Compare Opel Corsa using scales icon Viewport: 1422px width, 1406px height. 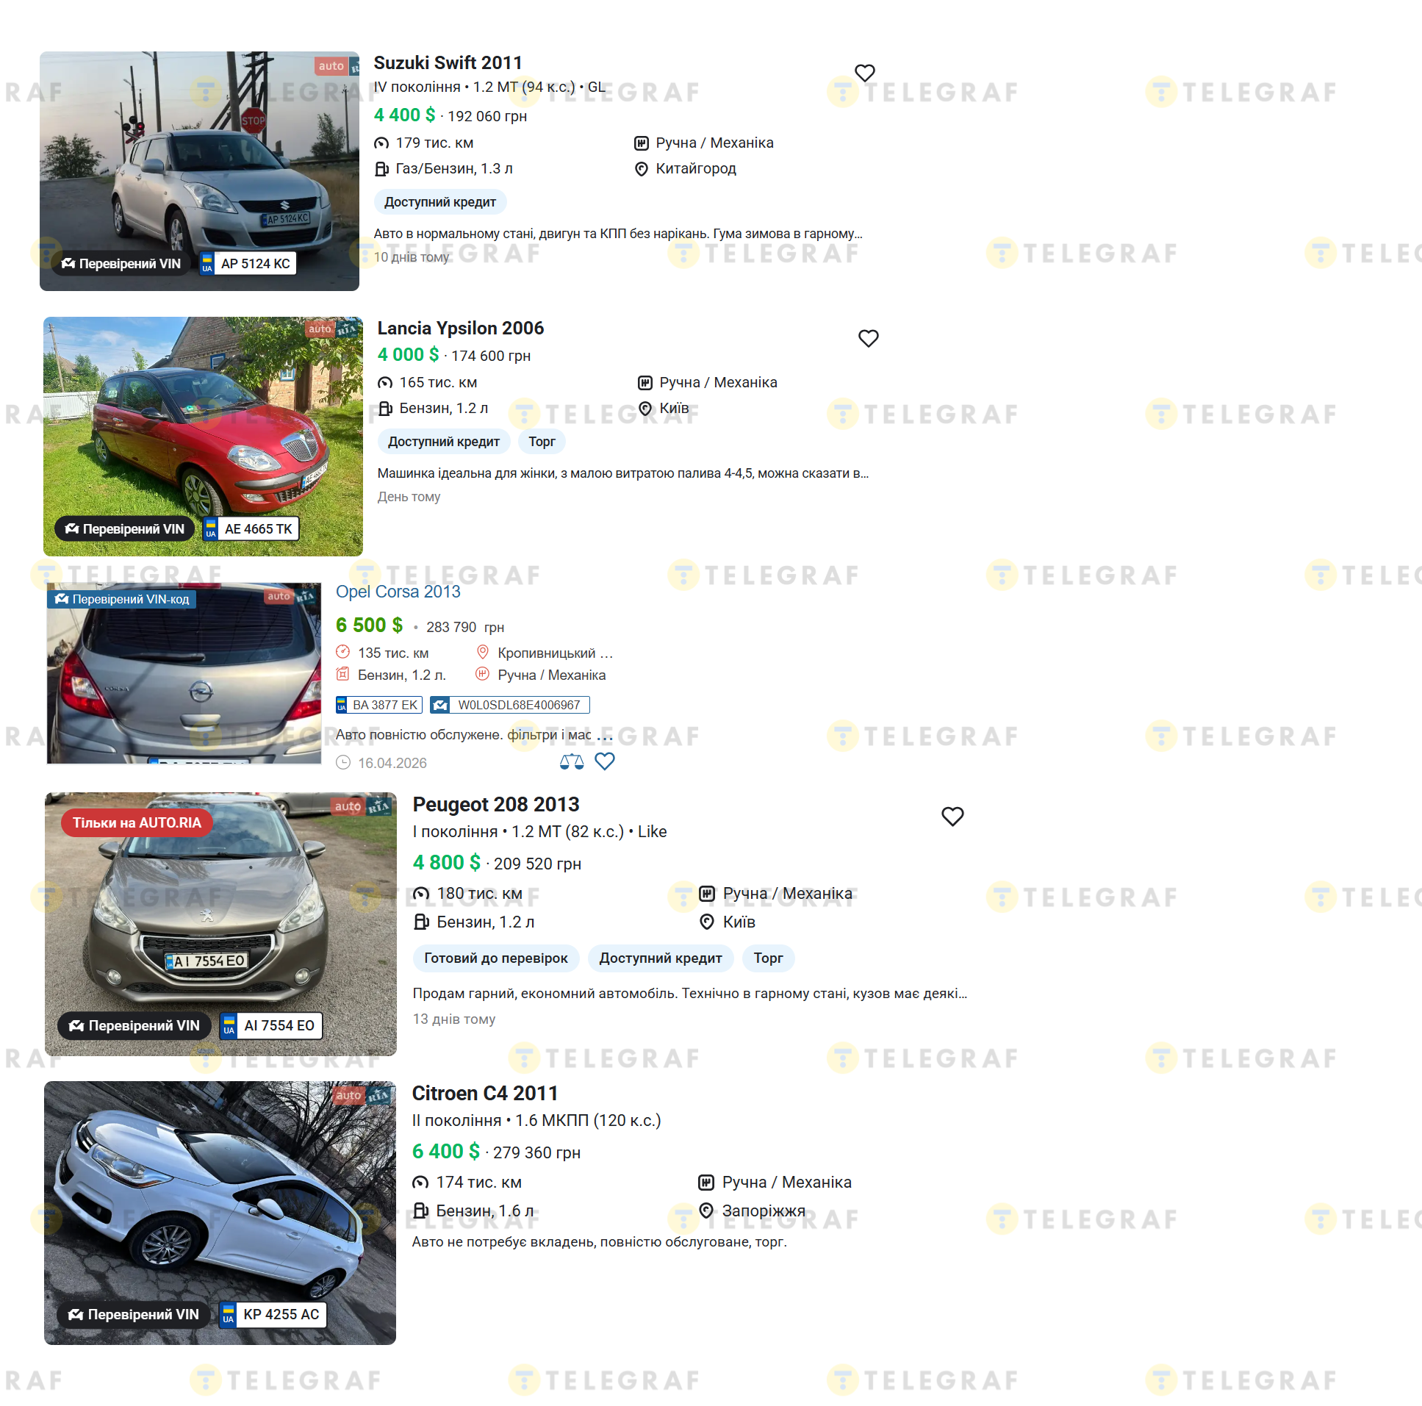(x=571, y=761)
